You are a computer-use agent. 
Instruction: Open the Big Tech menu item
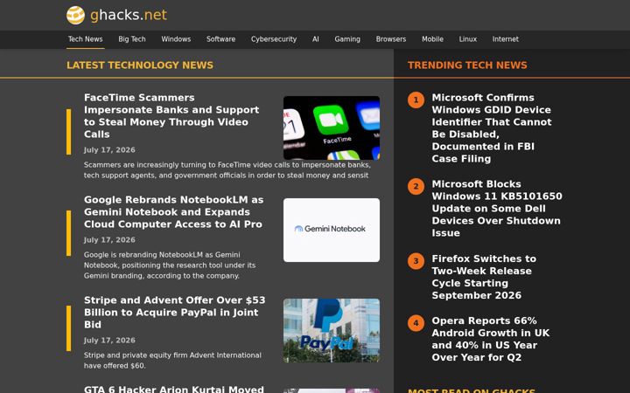click(132, 39)
